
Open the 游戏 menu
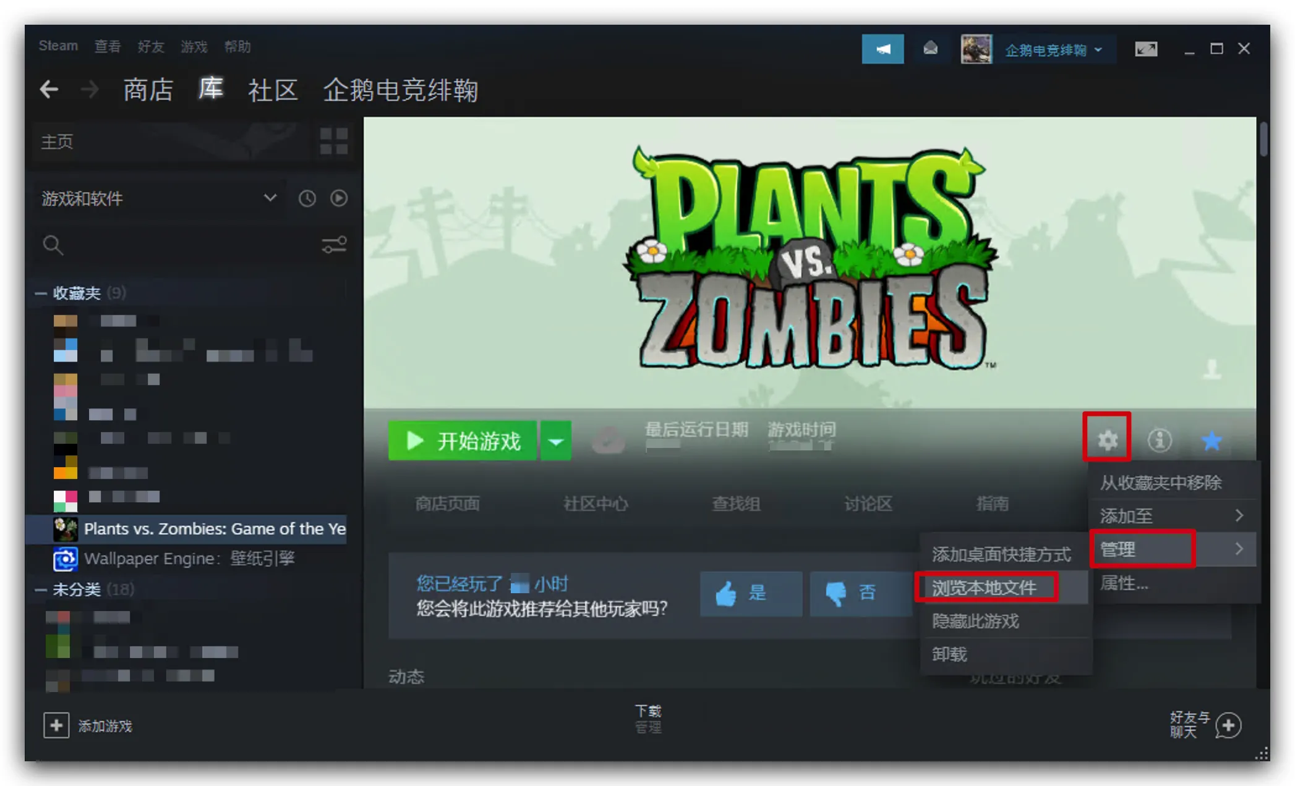coord(194,46)
